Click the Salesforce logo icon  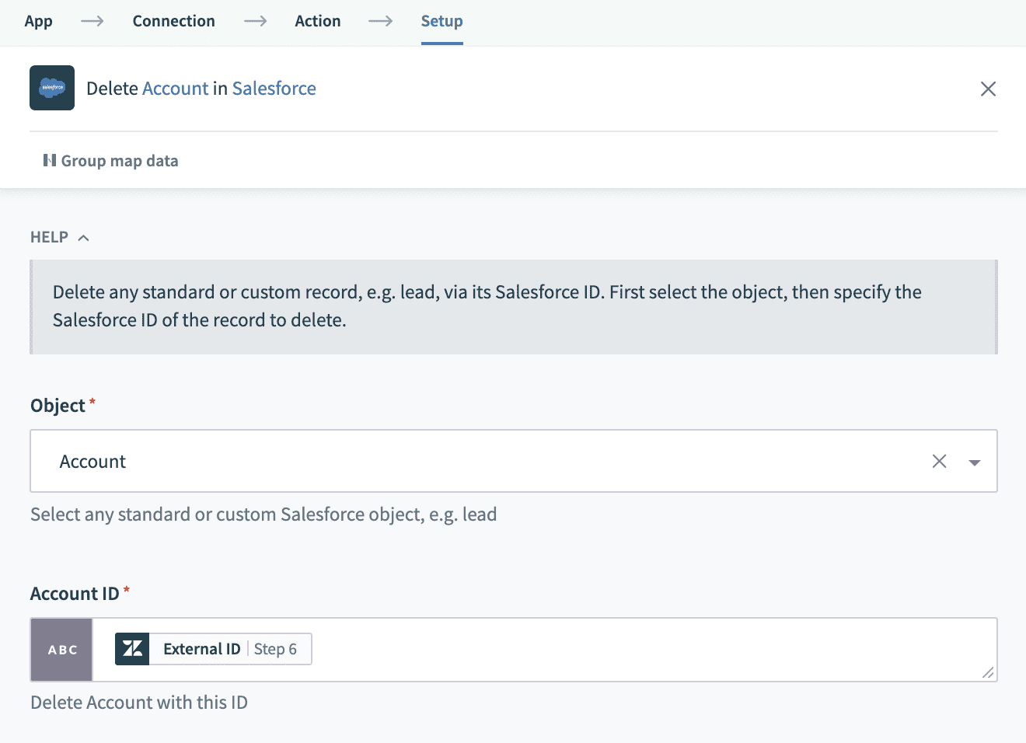(52, 88)
